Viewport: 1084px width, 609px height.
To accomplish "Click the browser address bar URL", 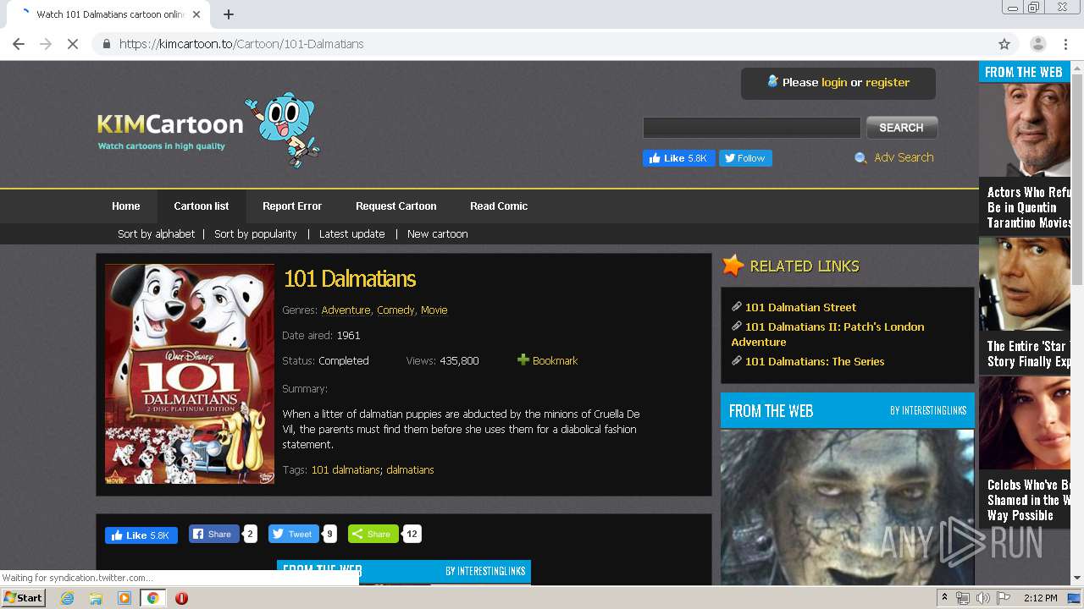I will coord(241,44).
